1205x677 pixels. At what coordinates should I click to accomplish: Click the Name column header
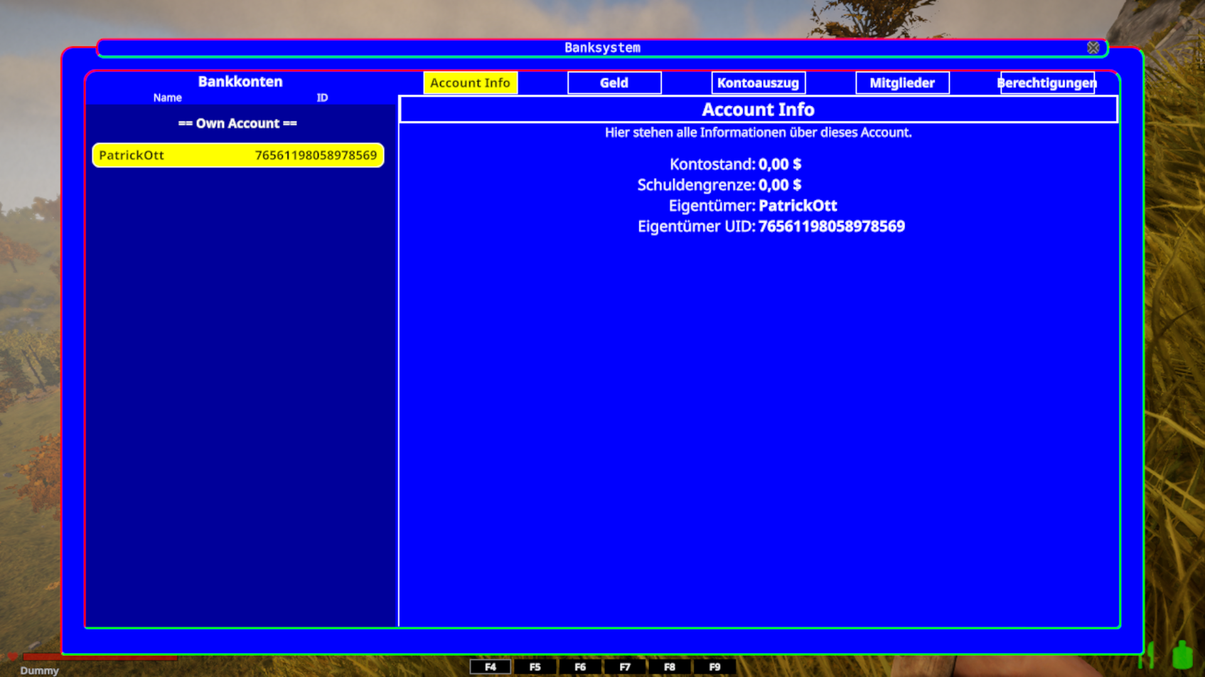(x=167, y=98)
